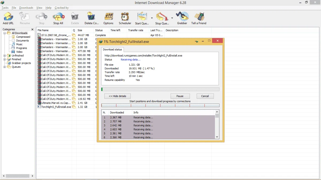
Task: Open the Scheduler clock icon
Action: click(x=125, y=17)
